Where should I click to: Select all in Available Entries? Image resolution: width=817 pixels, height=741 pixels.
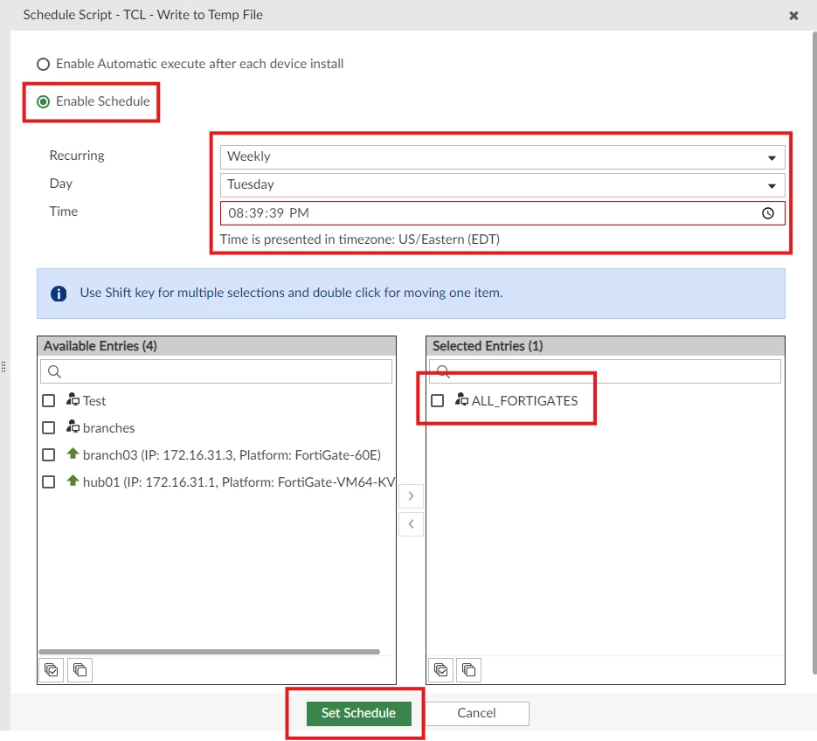tap(51, 670)
